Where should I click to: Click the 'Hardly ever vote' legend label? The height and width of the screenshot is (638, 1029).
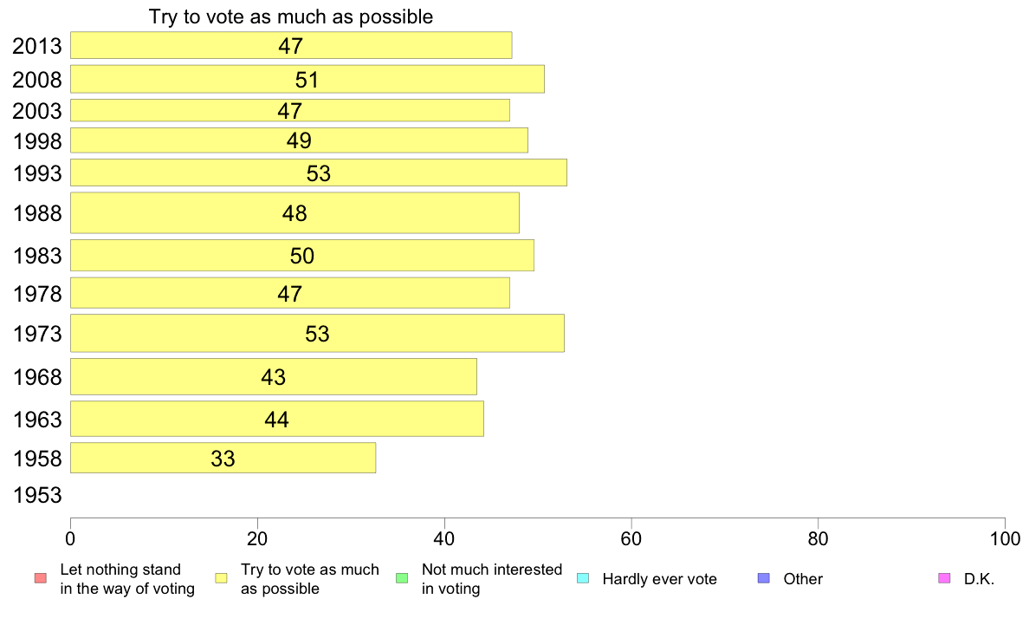[x=659, y=579]
